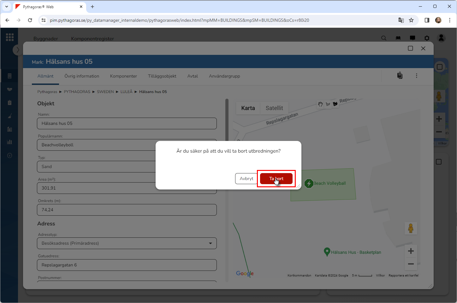
Task: Click the filled polygon draw tool icon
Action: 335,104
